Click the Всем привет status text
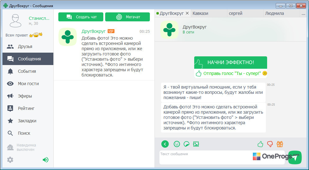The height and width of the screenshot is (170, 309). click(x=16, y=35)
